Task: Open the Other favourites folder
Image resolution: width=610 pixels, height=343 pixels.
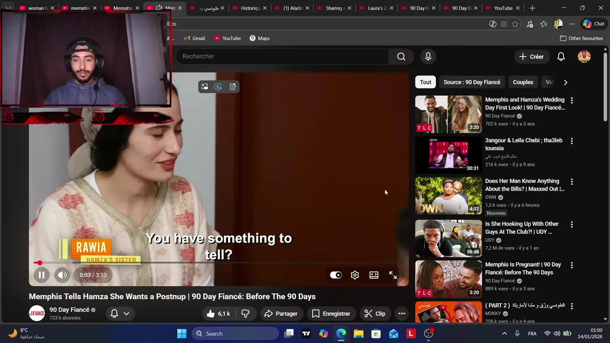Action: (581, 38)
